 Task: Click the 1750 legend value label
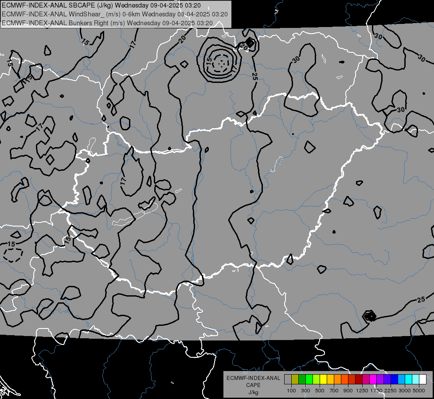tap(376, 391)
